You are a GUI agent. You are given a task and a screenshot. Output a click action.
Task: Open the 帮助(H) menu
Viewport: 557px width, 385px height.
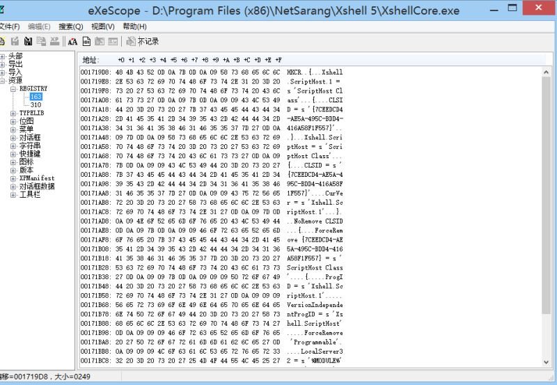(134, 26)
